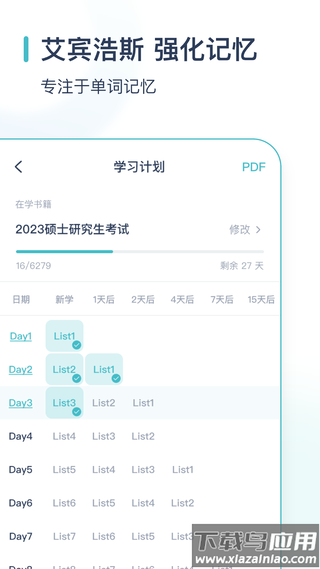Select the 新学 column header
320x569 pixels.
pos(65,299)
